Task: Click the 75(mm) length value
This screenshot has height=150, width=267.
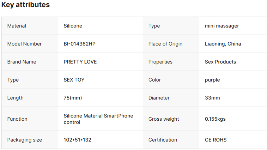Action: (x=73, y=98)
